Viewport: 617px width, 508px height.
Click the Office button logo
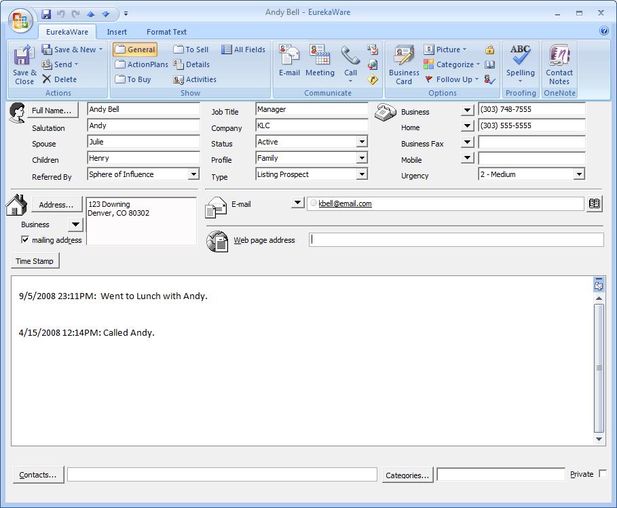21,21
